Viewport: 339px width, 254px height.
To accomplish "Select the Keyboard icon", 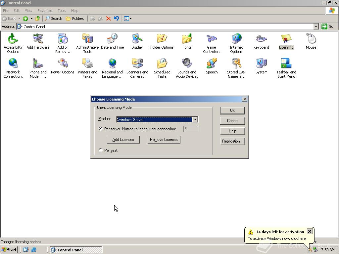I will click(261, 41).
